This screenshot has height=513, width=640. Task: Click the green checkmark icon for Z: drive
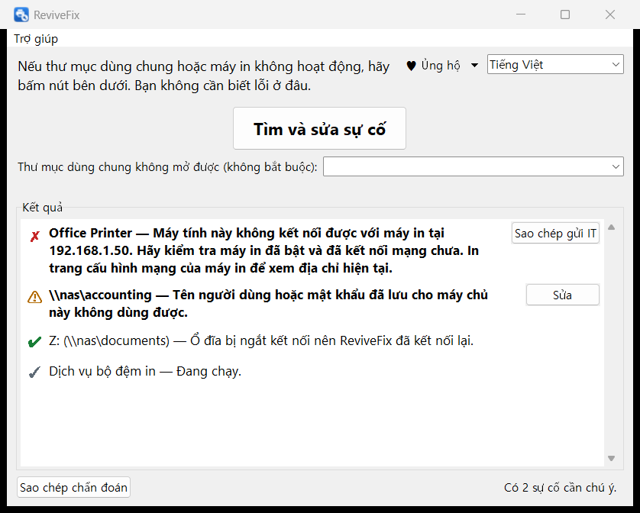point(34,341)
